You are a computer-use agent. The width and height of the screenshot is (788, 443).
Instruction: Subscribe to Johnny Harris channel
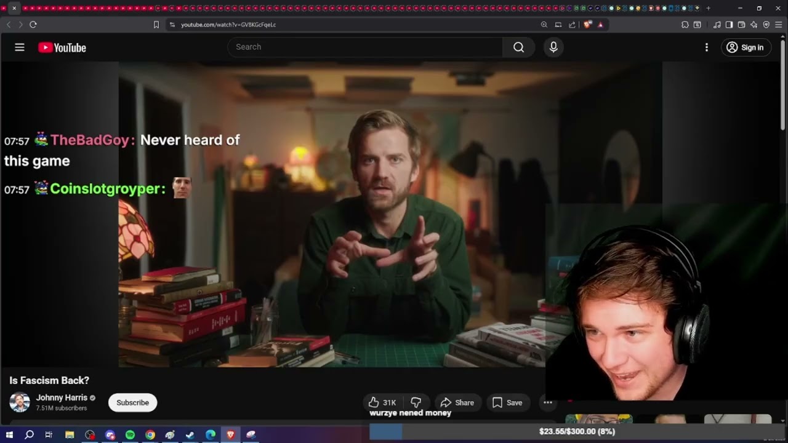click(133, 402)
